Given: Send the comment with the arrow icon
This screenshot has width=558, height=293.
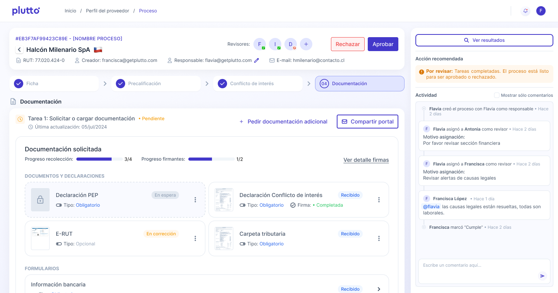Looking at the screenshot, I should pos(542,276).
